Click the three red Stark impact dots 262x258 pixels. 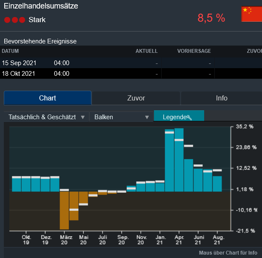tap(15, 20)
